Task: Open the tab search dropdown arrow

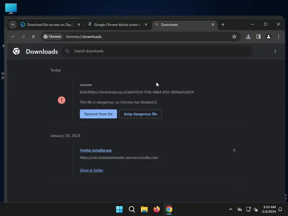Action: click(x=12, y=24)
